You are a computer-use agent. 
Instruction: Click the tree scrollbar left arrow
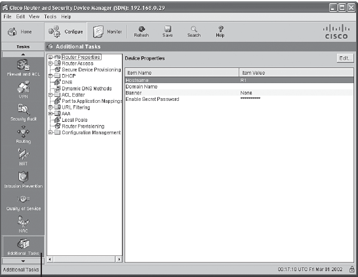click(50, 259)
